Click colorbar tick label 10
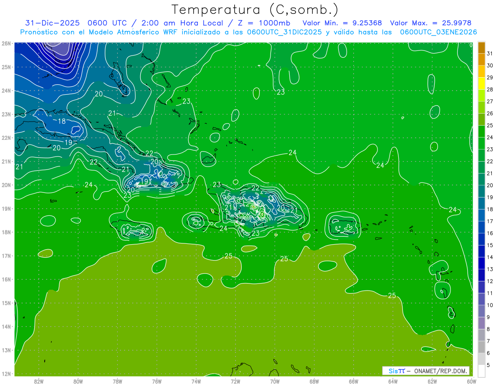Screen dimensions: 501x387 click(490, 305)
